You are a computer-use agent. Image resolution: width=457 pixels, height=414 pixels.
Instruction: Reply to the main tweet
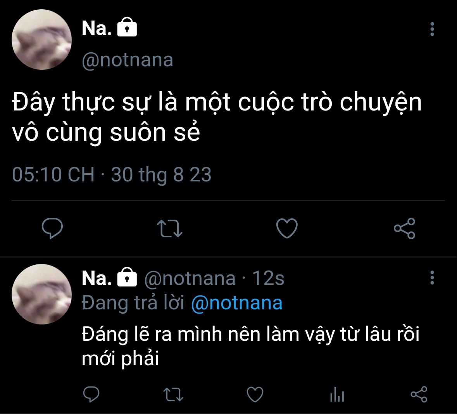tap(52, 228)
